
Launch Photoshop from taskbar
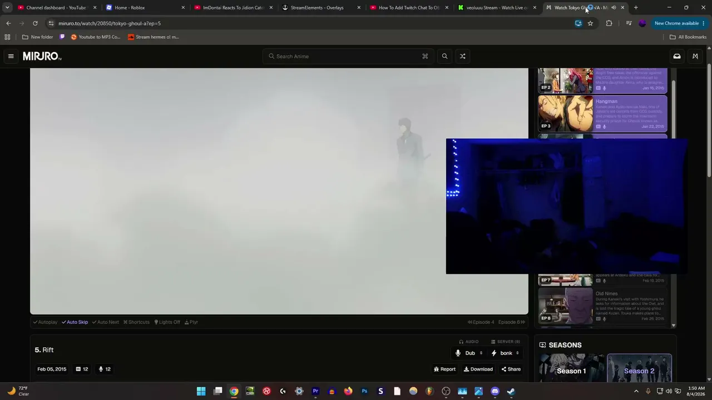[364, 391]
